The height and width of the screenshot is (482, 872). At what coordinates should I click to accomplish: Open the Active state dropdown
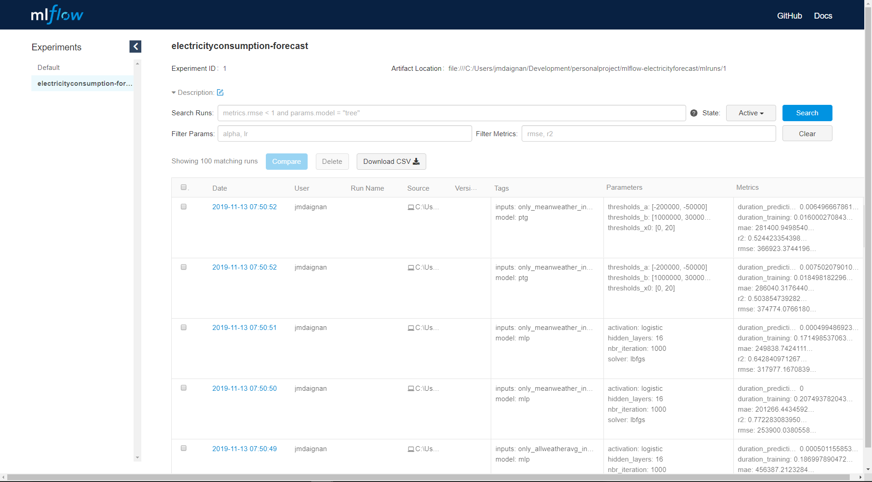pyautogui.click(x=750, y=113)
